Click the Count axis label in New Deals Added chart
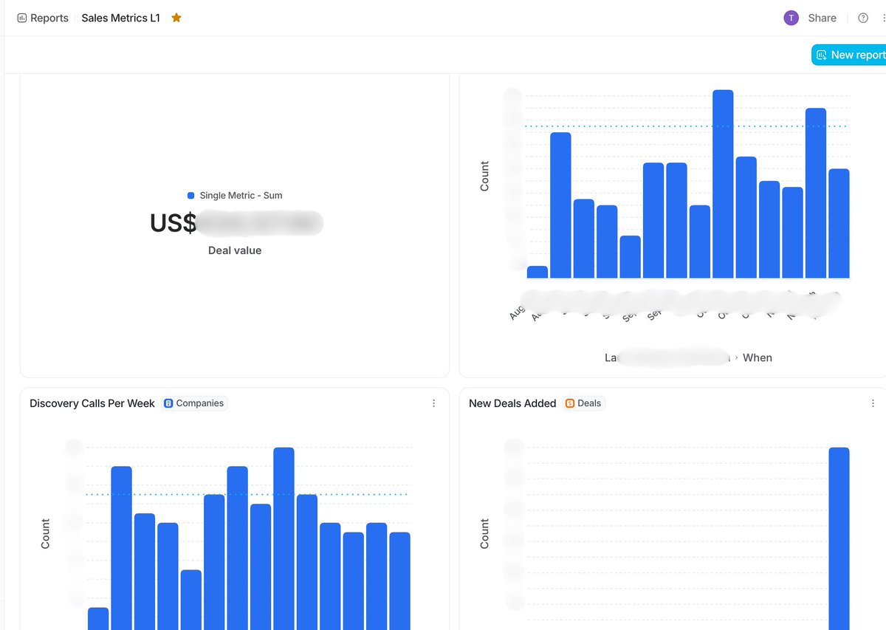The height and width of the screenshot is (630, 886). coord(484,533)
